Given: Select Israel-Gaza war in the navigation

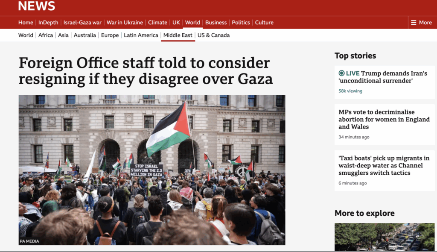Looking at the screenshot, I should 82,23.
